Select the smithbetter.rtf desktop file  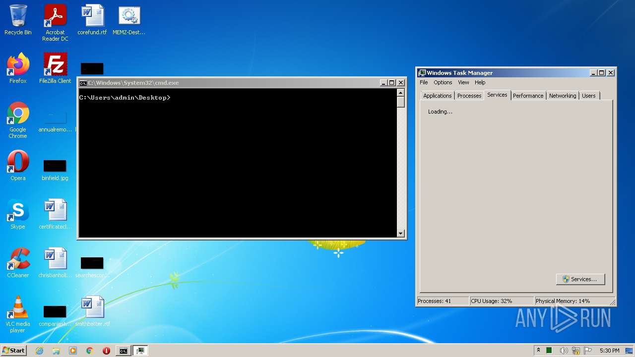click(92, 311)
